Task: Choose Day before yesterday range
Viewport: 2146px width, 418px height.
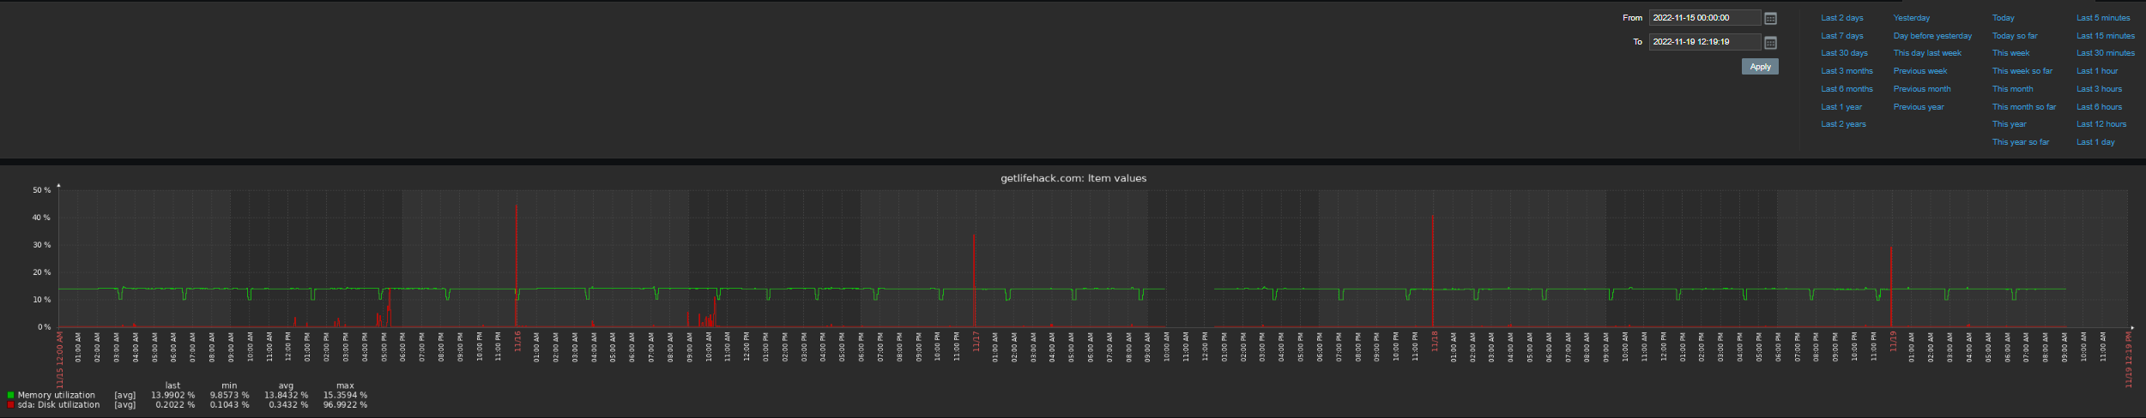Action: point(1932,36)
